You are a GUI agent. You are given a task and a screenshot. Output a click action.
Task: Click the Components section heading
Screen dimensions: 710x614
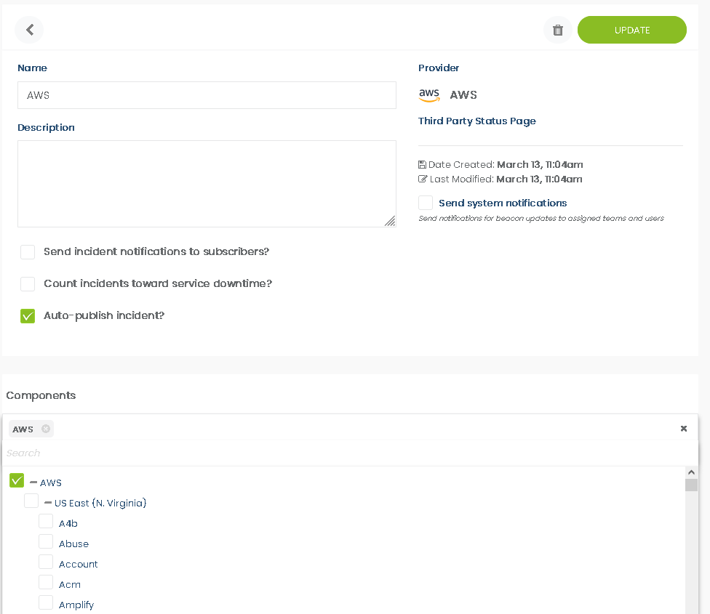(x=41, y=395)
